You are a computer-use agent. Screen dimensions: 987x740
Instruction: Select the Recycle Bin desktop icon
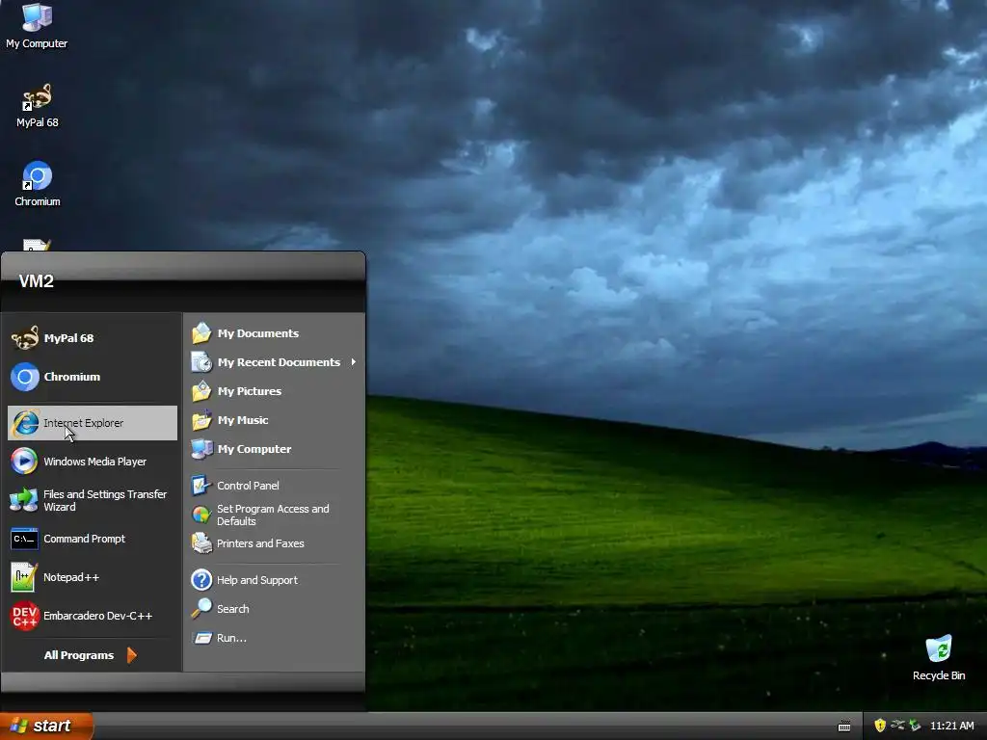pos(939,657)
